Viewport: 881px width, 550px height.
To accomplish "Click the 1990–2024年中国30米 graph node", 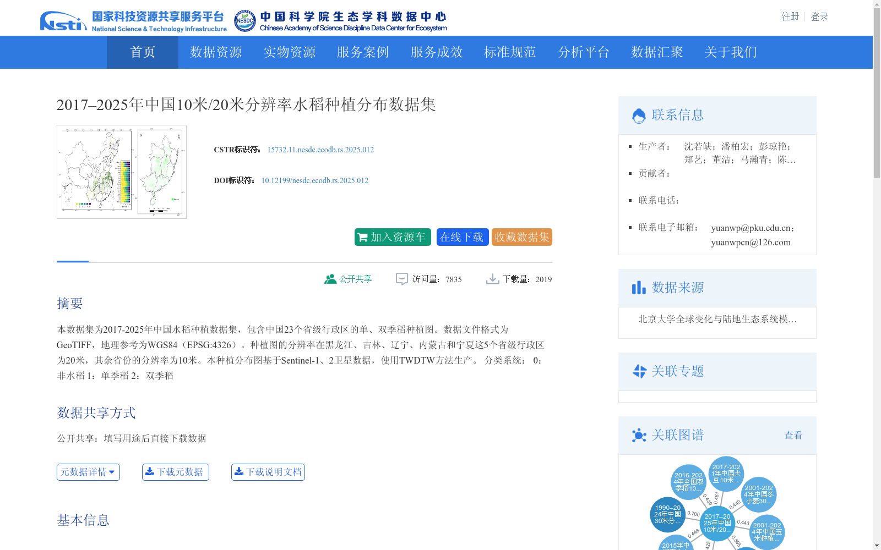I will tap(668, 514).
